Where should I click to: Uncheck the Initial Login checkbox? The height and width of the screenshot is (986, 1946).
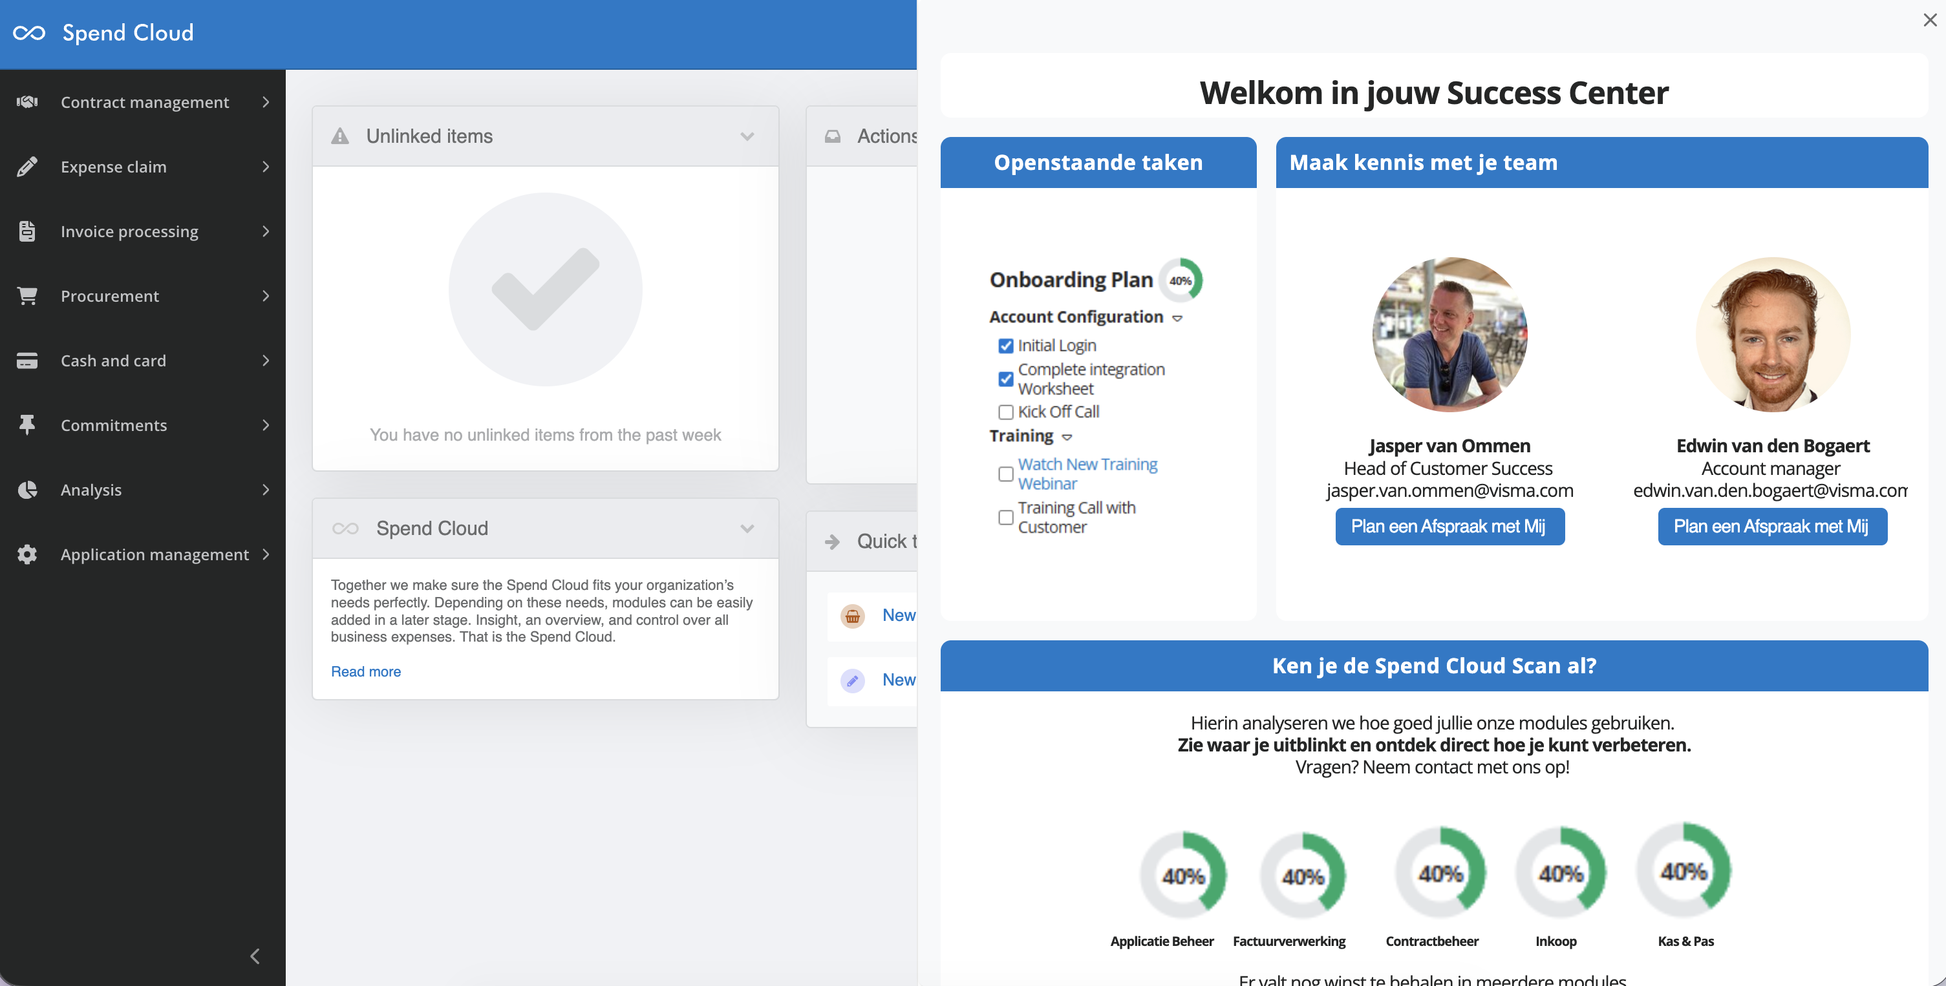tap(1005, 346)
